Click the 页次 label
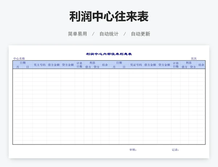This screenshot has width=218, height=167. 194,58
